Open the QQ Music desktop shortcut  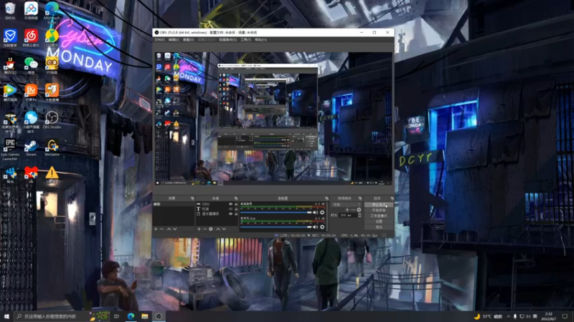(x=52, y=38)
